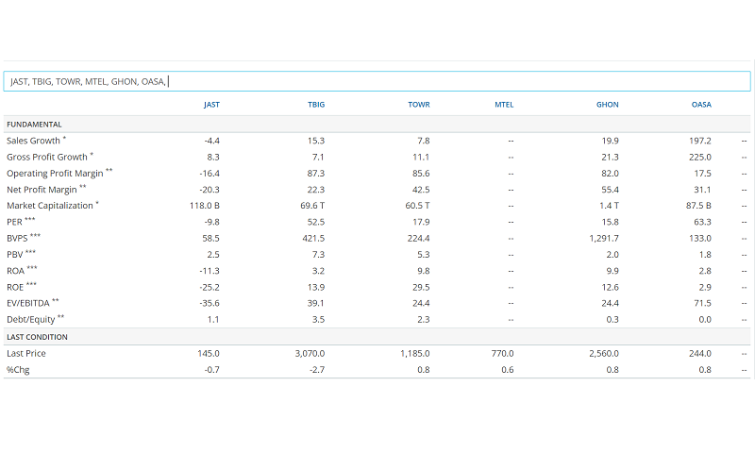Click GHON market cap 1.4 T
This screenshot has height=453, width=755.
pos(609,206)
